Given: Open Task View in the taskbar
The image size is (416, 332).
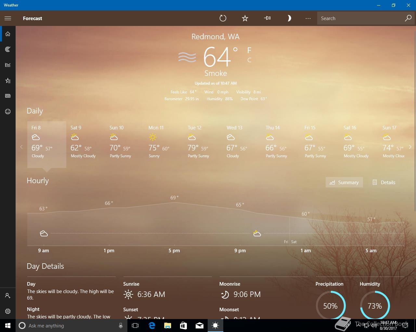Looking at the screenshot, I should click(135, 326).
